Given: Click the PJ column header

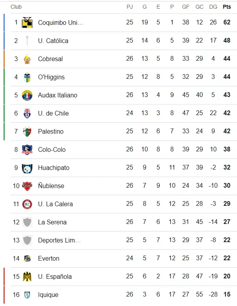Looking at the screenshot, I should tap(130, 7).
